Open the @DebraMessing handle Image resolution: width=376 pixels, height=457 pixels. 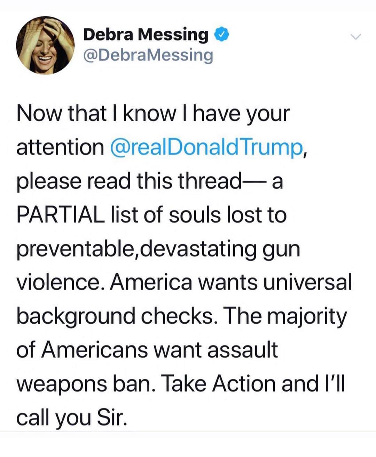(148, 55)
